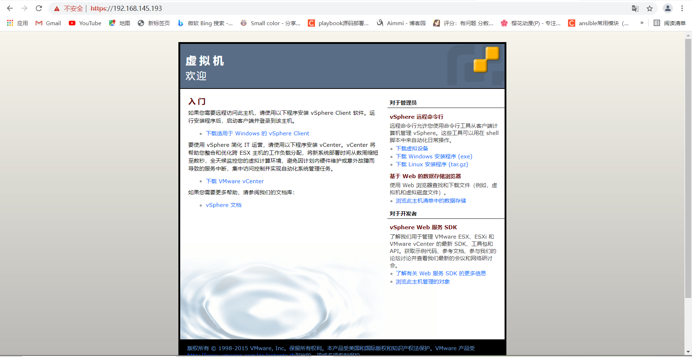Download vSphere Client for Windows link
The image size is (692, 357).
click(257, 134)
